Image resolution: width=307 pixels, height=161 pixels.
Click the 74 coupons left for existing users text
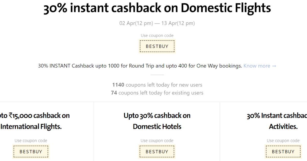(157, 93)
